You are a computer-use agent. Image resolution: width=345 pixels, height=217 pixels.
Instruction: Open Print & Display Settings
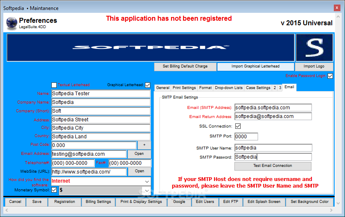(141, 202)
